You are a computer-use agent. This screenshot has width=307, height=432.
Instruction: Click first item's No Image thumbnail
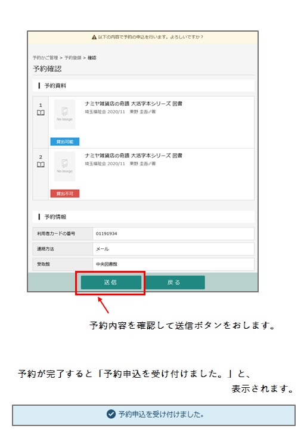pos(64,115)
